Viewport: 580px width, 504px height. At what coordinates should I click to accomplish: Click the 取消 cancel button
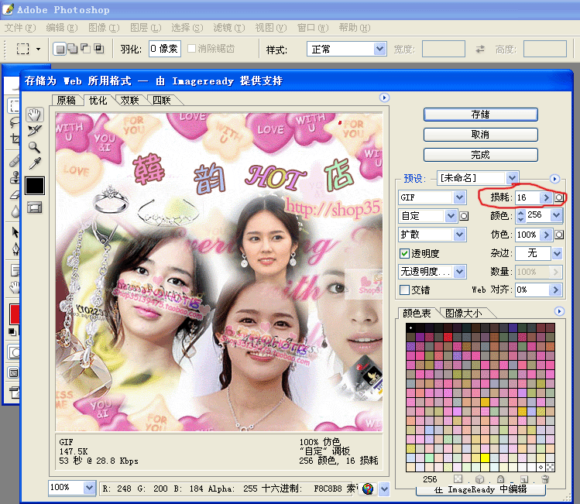(481, 135)
